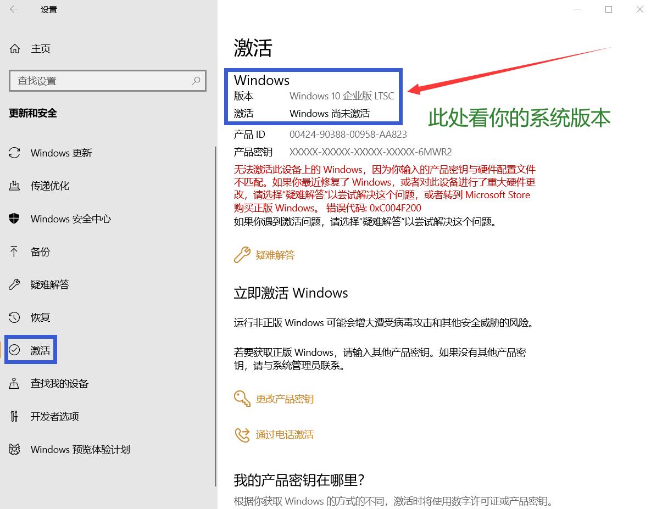Click the back arrow in Settings title bar

click(14, 9)
